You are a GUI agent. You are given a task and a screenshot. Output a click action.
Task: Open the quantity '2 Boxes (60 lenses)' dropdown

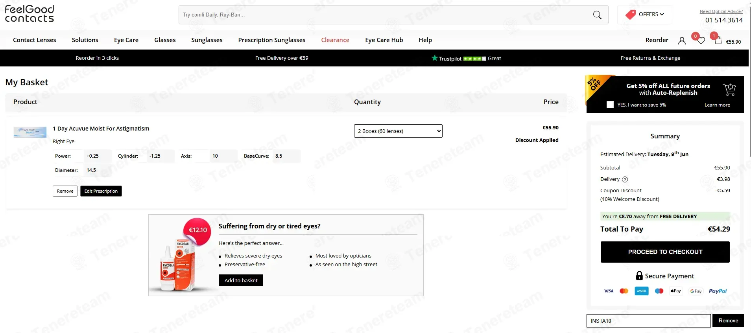coord(398,131)
